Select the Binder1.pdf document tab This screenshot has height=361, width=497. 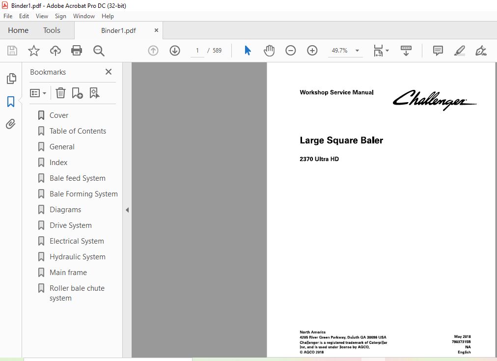(x=118, y=30)
